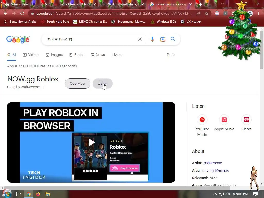Open YouTube Music listening option
The height and width of the screenshot is (198, 264).
click(x=202, y=126)
